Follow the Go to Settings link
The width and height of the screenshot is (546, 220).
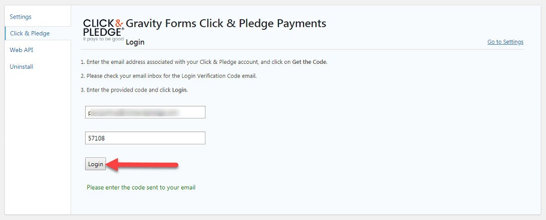(505, 42)
